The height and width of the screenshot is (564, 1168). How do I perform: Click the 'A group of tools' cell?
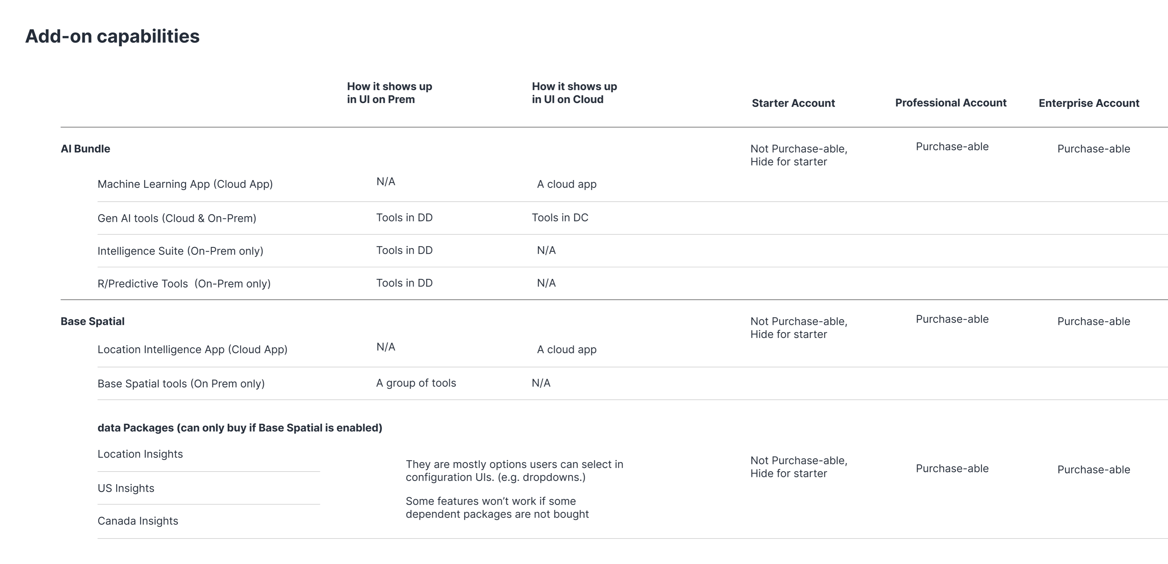click(416, 383)
